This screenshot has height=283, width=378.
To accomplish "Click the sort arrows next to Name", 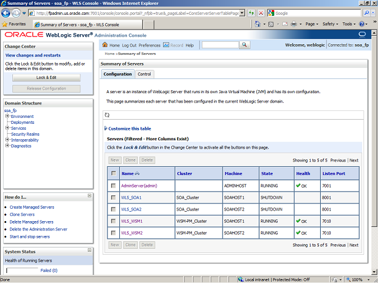I will tap(138, 173).
